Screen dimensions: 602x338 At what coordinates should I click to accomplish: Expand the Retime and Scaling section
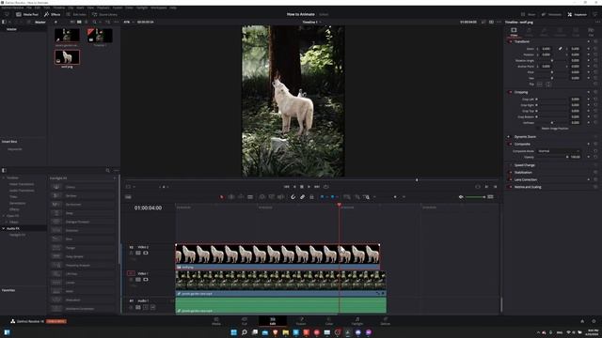[528, 187]
